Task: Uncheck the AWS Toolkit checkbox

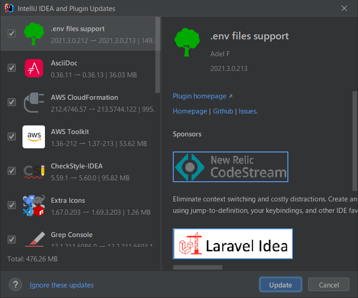Action: pyautogui.click(x=11, y=136)
